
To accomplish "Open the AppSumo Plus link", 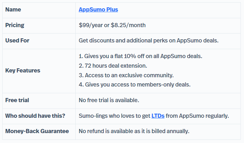I will (x=98, y=10).
